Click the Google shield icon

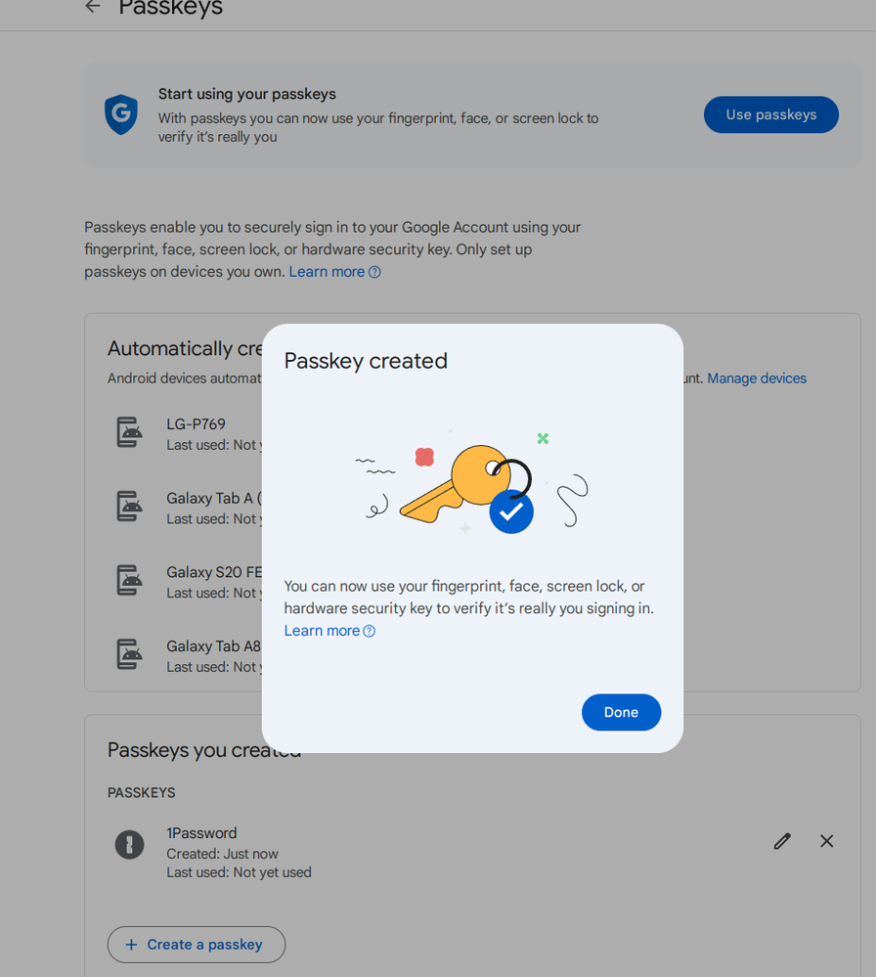(121, 114)
